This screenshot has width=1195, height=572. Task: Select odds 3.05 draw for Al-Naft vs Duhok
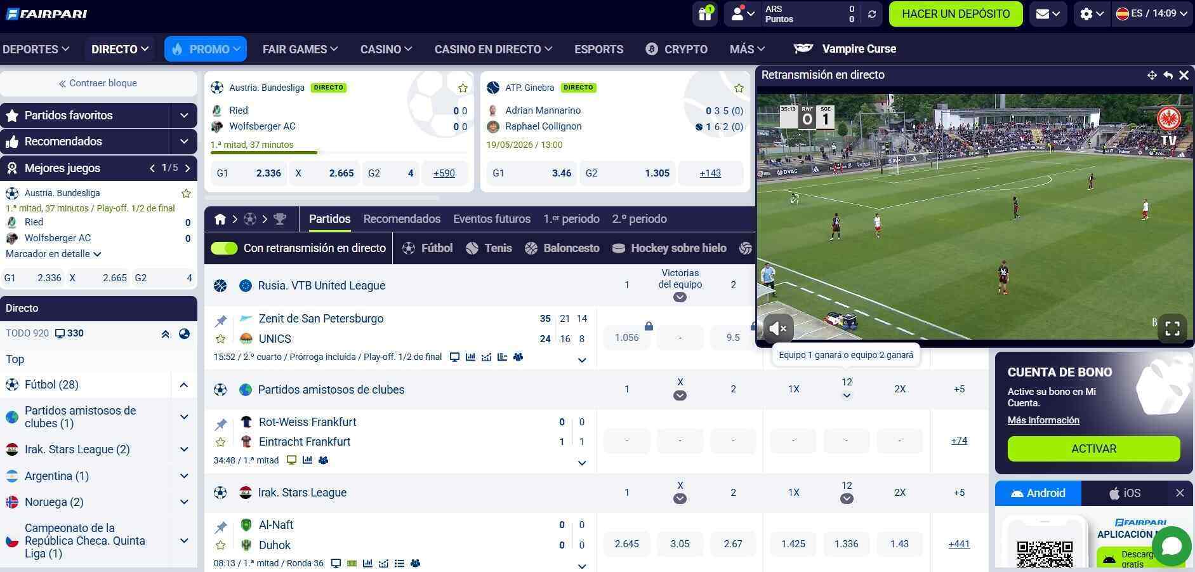point(680,544)
